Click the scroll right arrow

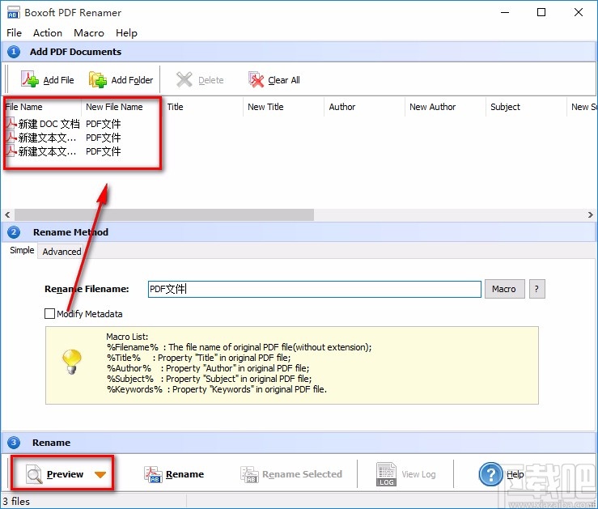591,214
